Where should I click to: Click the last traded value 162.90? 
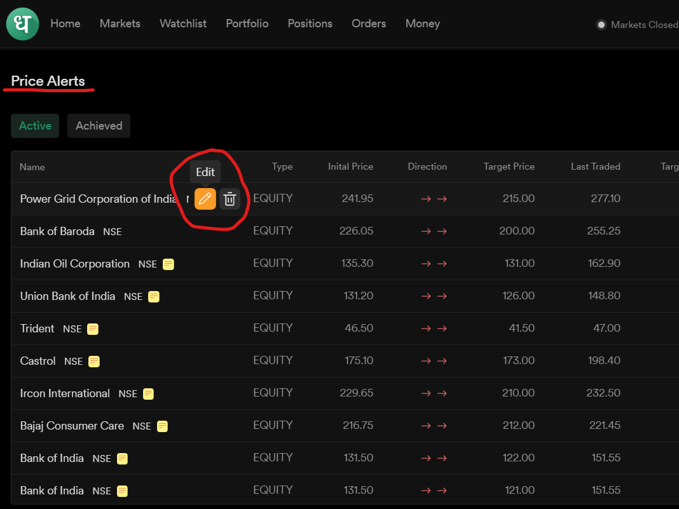click(x=604, y=263)
